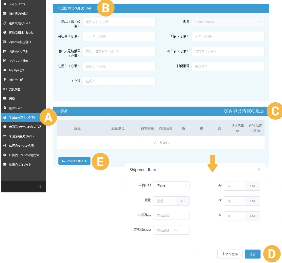The height and width of the screenshot is (263, 282).
Task: Click the plane icon beside My ZipX住所
Action: [x=5, y=70]
